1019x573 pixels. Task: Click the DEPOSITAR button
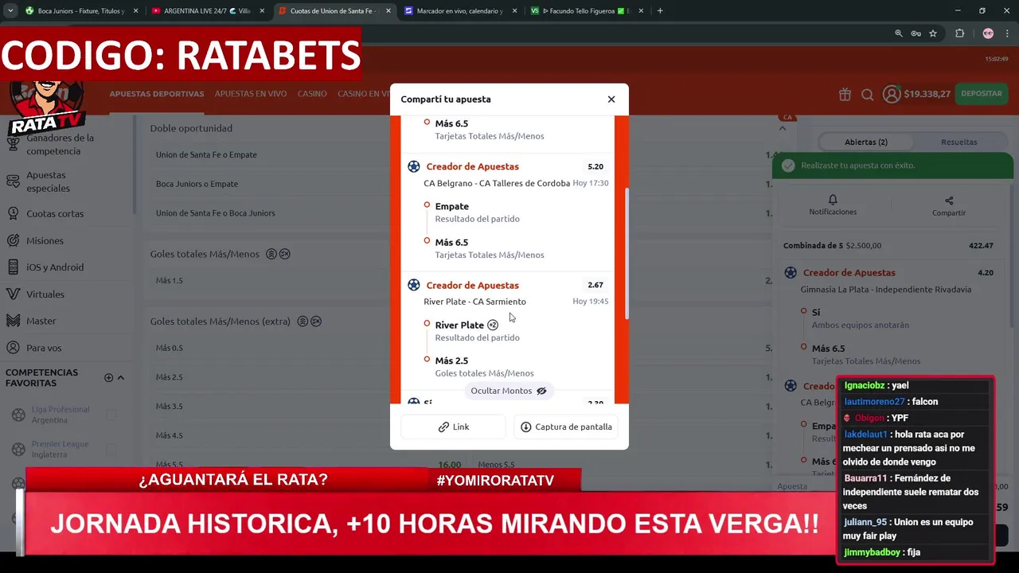click(982, 94)
